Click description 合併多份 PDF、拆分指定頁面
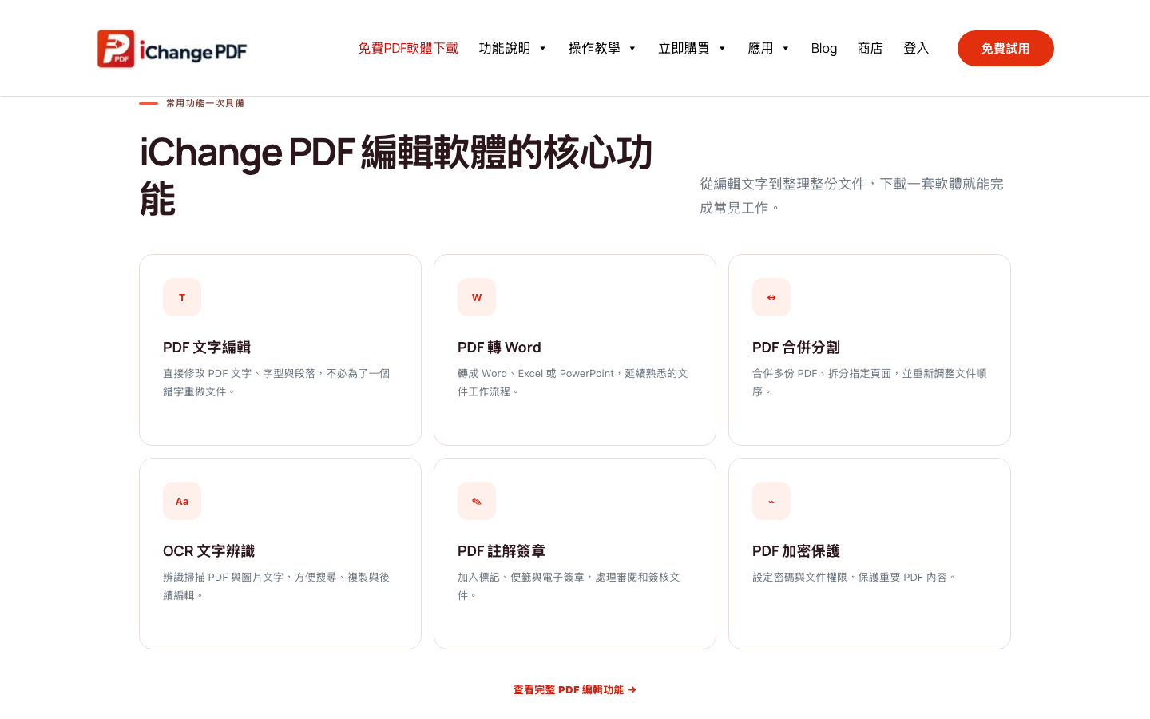Screen dimensions: 1150x719 point(869,383)
